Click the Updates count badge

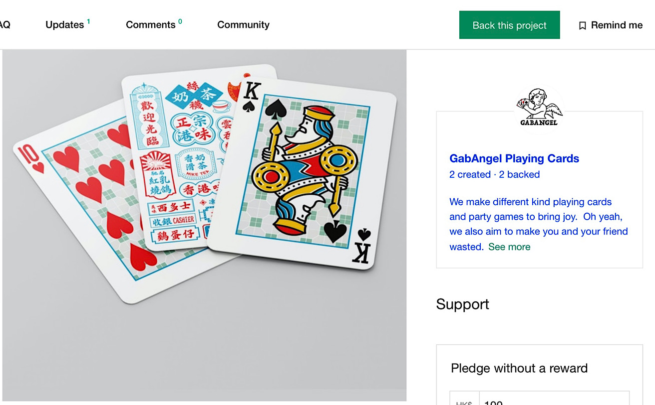coord(88,21)
